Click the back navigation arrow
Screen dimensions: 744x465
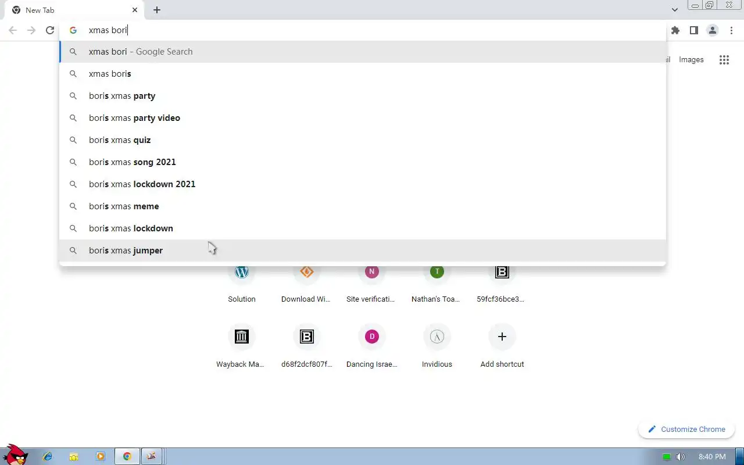tap(13, 30)
